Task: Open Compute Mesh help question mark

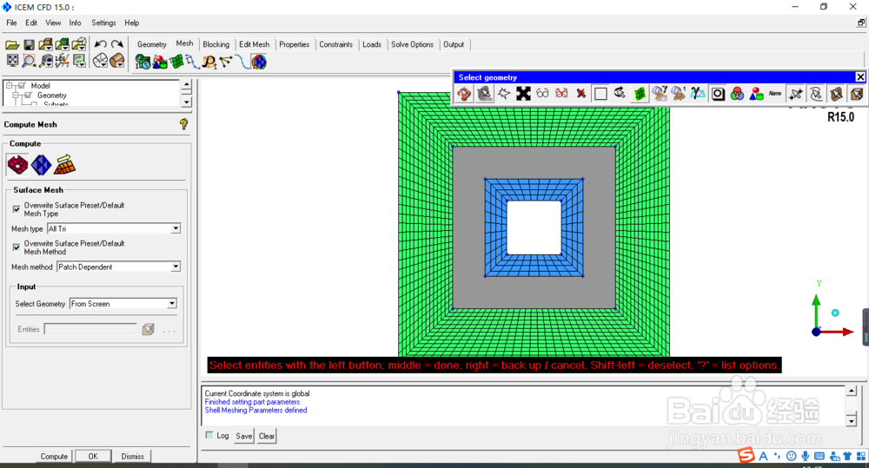Action: 183,125
